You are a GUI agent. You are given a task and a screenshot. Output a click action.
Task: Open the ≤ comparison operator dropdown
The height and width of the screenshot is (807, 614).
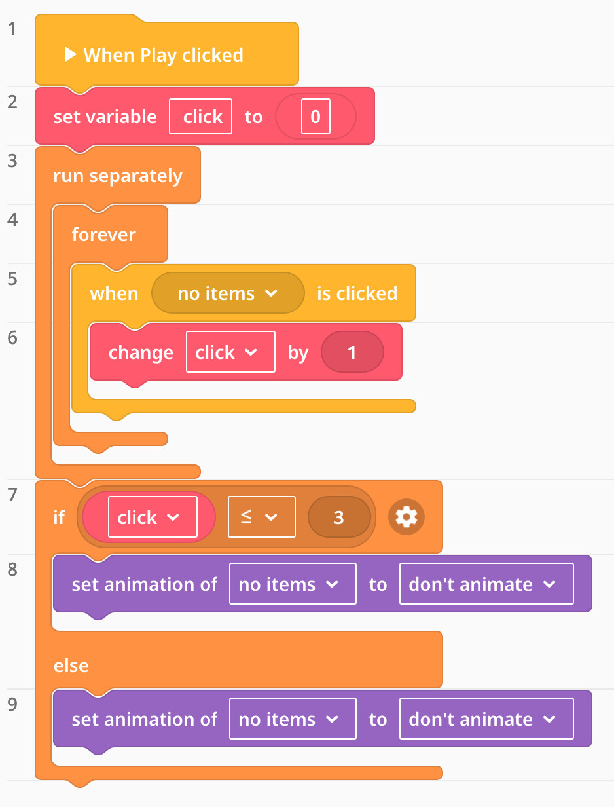(x=261, y=517)
